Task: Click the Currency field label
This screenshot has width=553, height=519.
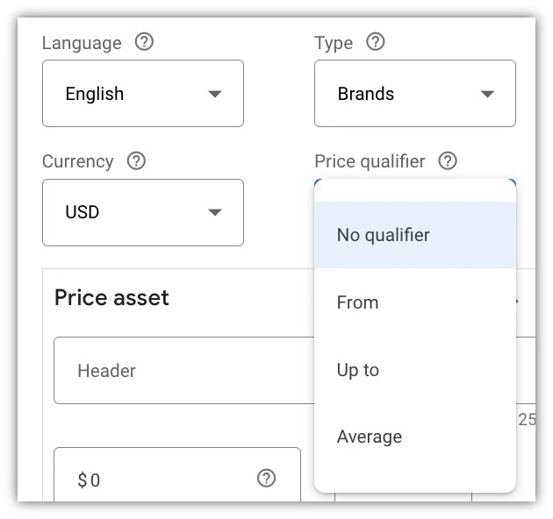Action: [78, 161]
